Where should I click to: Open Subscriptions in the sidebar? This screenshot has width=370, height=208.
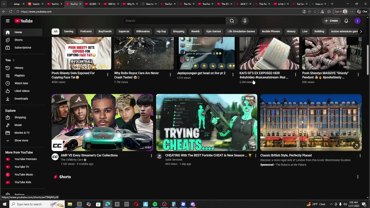tap(23, 48)
